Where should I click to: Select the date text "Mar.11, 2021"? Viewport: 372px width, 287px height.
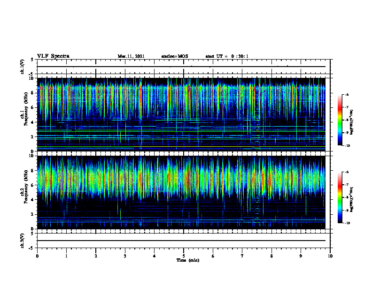131,56
